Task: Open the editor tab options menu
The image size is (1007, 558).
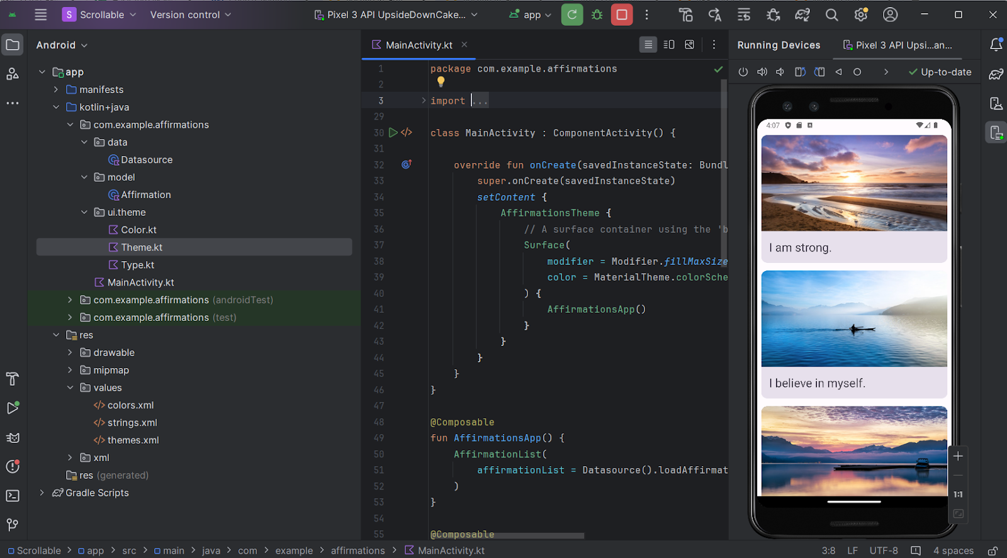Action: (714, 45)
